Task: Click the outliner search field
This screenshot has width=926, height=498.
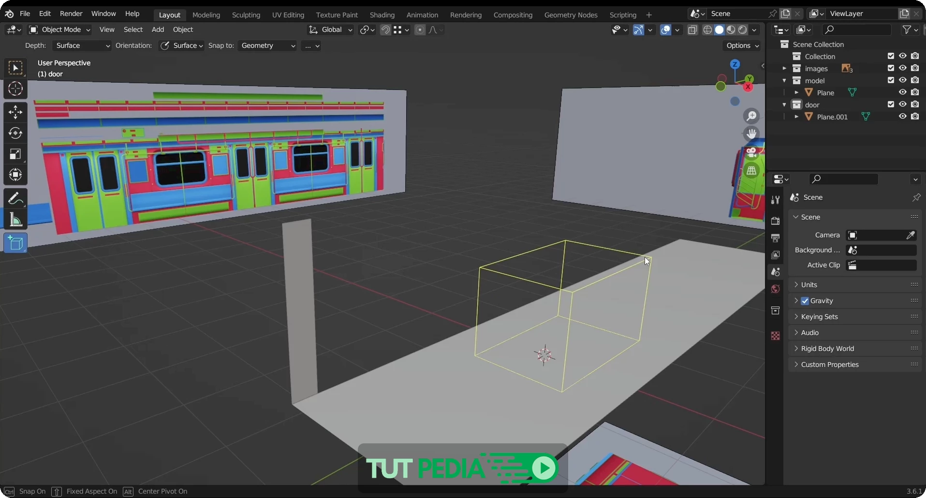Action: tap(856, 30)
